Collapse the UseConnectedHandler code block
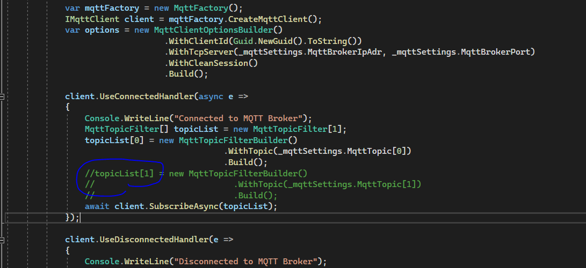586x268 pixels. point(2,97)
